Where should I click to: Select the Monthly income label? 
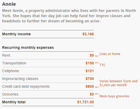point(16,34)
